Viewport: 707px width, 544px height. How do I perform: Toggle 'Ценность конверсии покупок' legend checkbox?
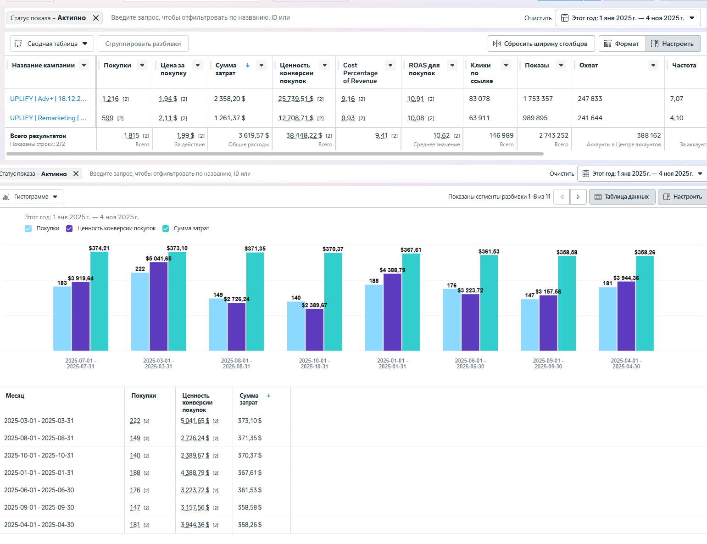click(x=69, y=228)
